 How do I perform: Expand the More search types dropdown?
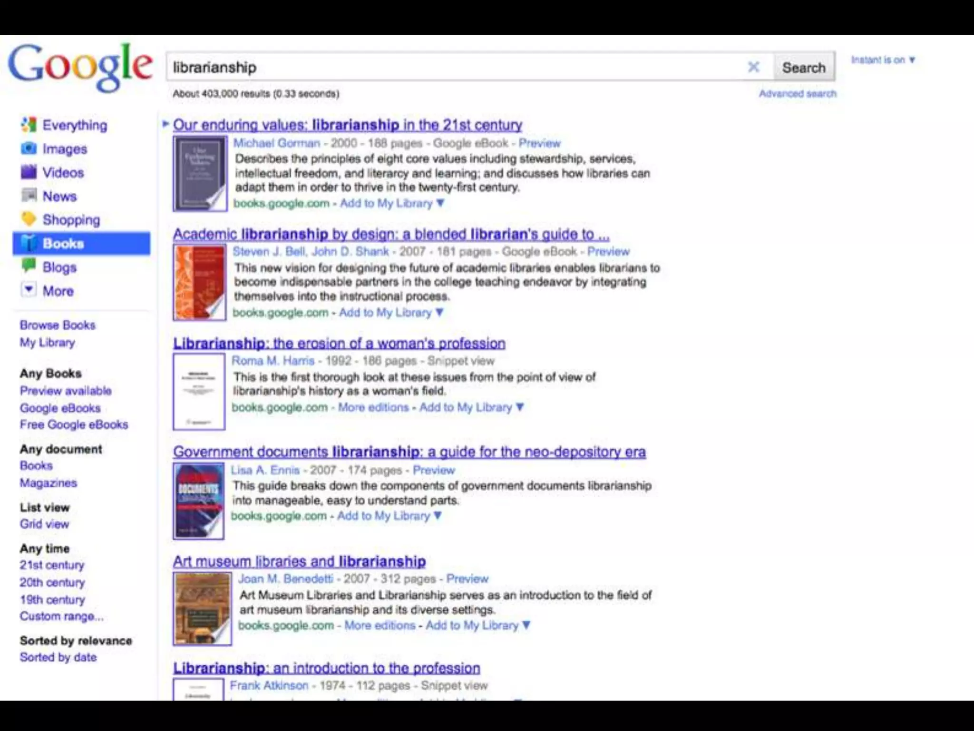[x=29, y=290]
